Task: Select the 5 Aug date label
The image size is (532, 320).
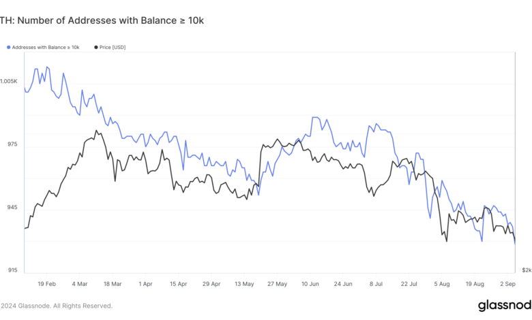Action: 442,283
